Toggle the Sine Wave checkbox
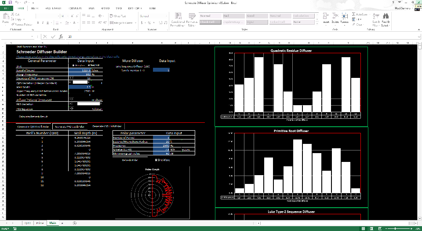 point(156,160)
